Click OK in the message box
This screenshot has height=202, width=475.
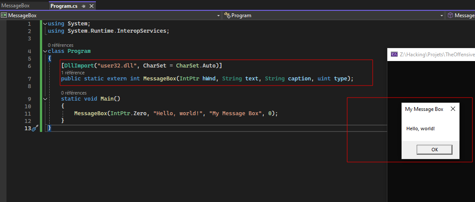(434, 150)
